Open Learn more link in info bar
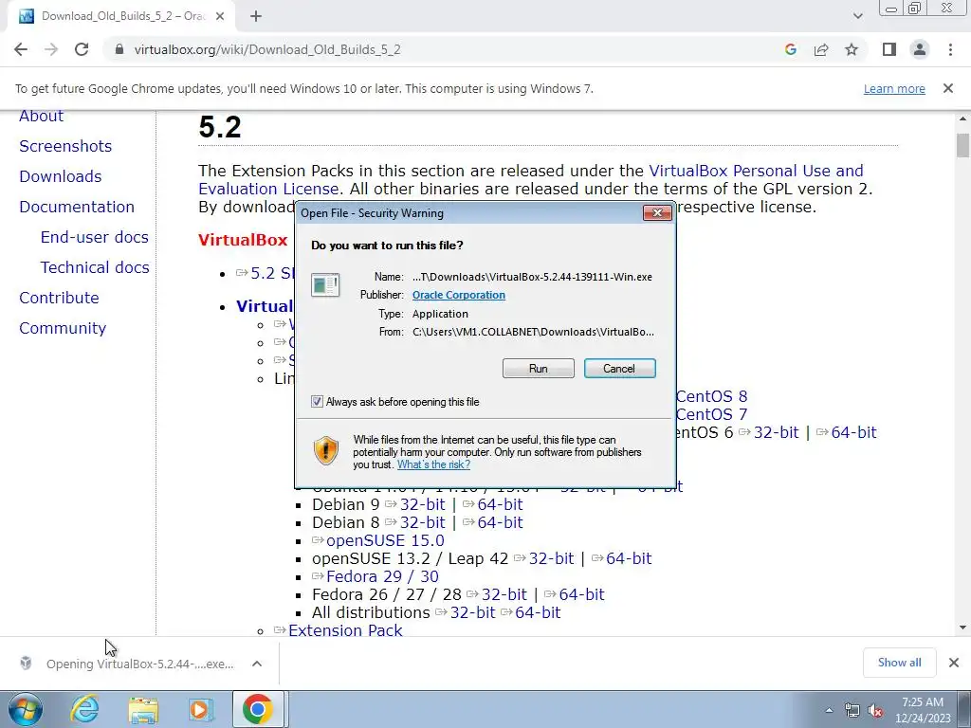971x728 pixels. [x=894, y=88]
